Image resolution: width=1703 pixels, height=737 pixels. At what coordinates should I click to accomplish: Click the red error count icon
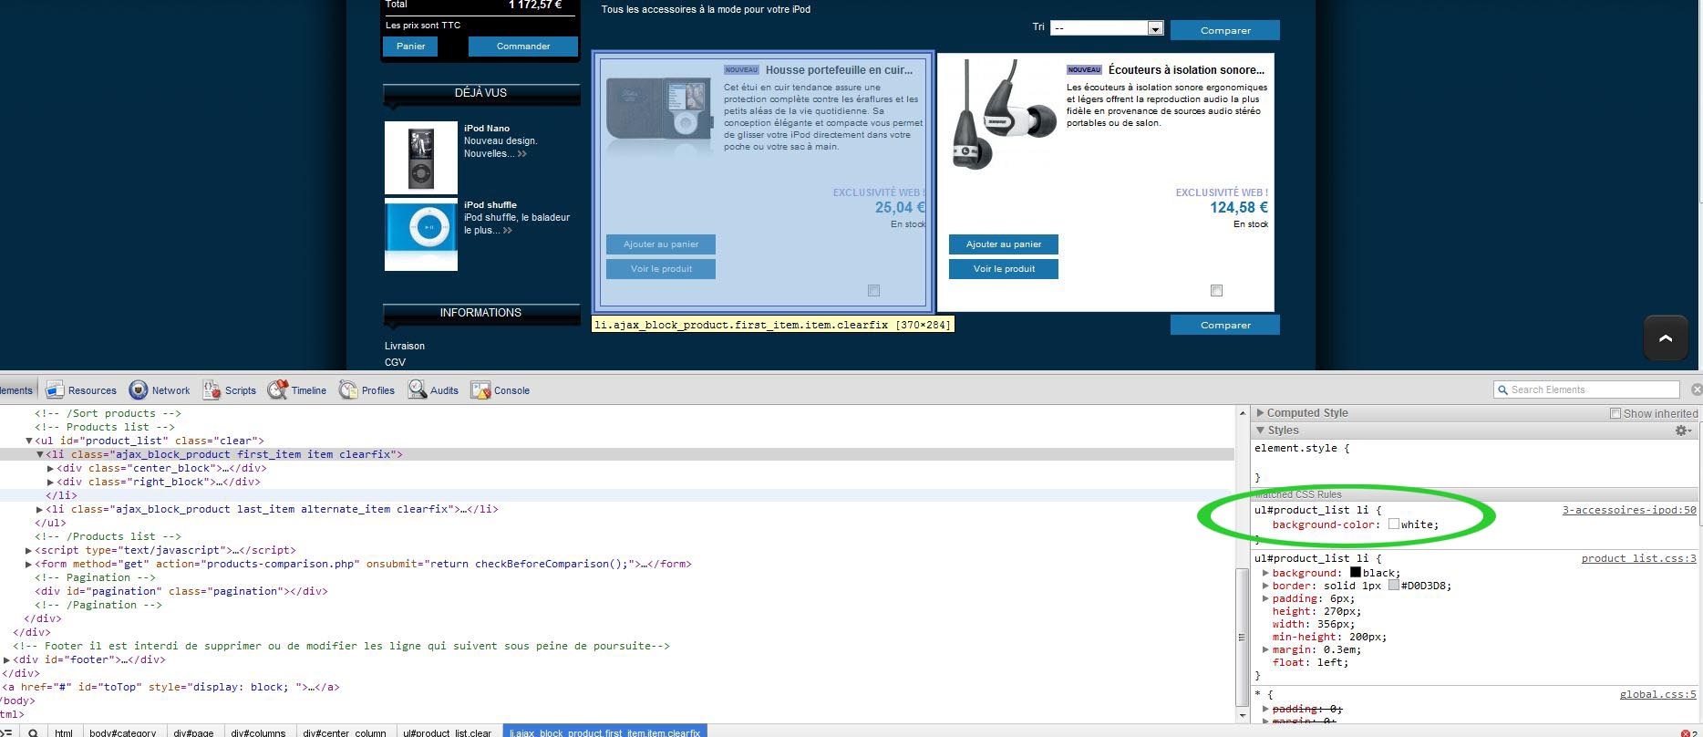coord(1687,733)
